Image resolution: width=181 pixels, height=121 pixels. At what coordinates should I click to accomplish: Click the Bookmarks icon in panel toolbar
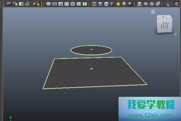[21, 4]
